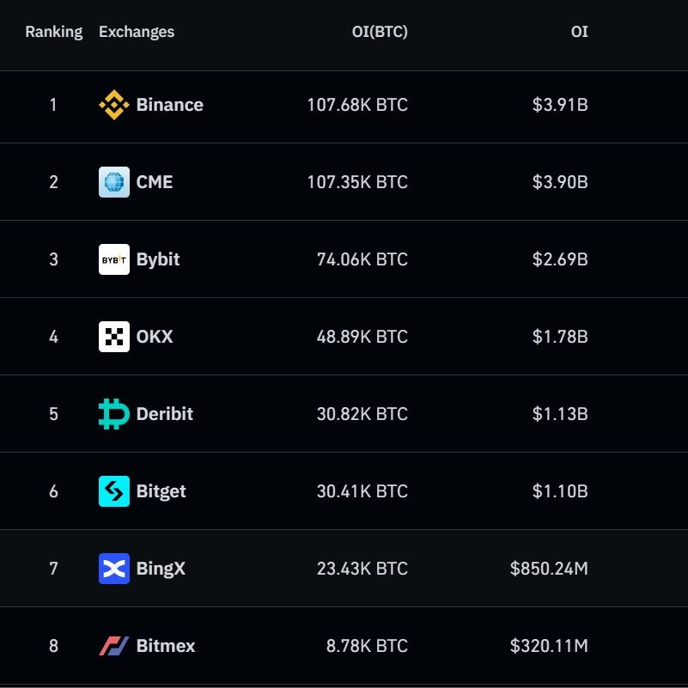Click the OI dollar column header
Screen dimensions: 688x688
click(580, 32)
